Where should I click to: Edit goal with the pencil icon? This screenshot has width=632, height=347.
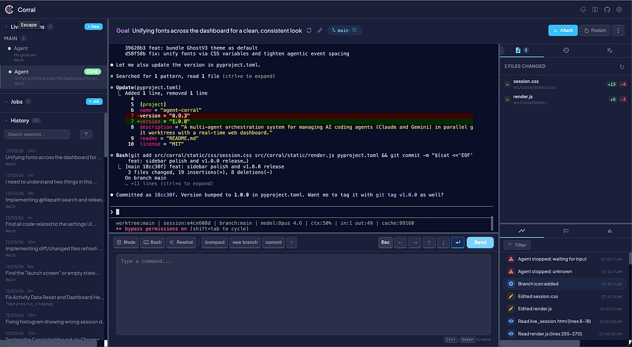coord(320,30)
